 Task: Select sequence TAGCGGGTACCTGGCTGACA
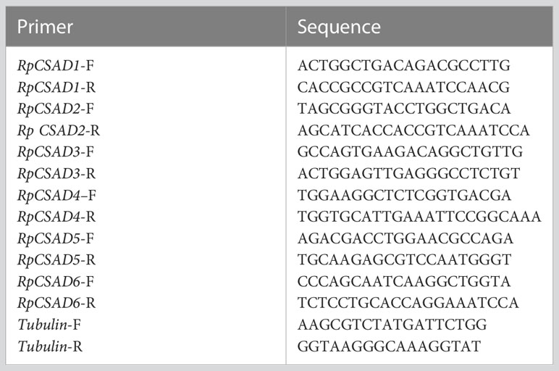point(404,109)
